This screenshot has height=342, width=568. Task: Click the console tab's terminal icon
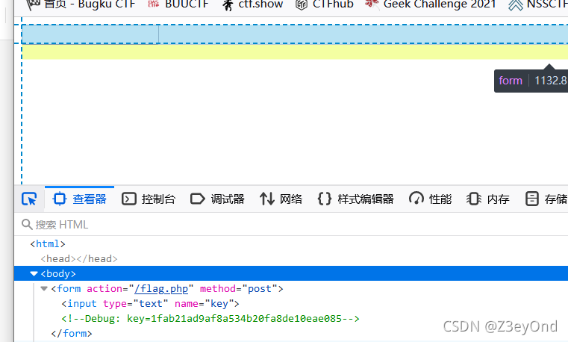click(128, 199)
